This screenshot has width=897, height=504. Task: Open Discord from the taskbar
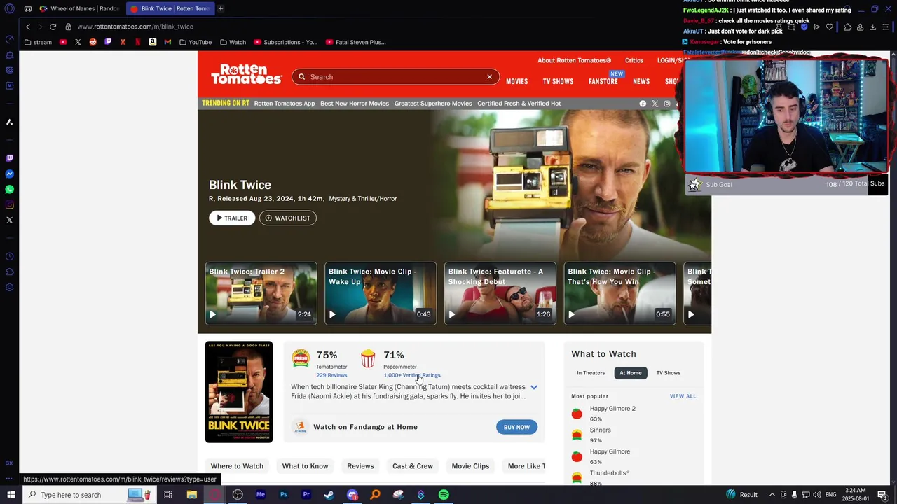point(352,495)
